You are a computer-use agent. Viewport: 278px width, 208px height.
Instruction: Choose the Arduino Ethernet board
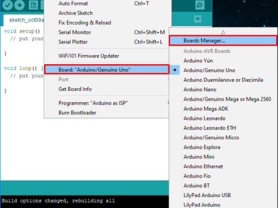[223, 167]
